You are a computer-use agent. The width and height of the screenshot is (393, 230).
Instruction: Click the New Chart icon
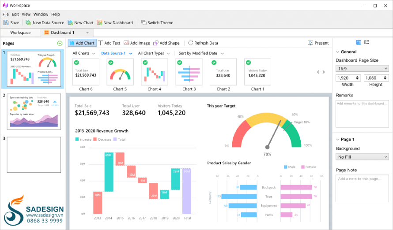(70, 22)
